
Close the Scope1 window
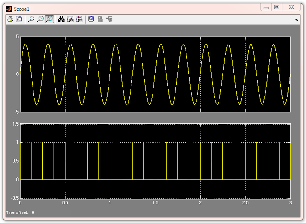click(x=291, y=7)
